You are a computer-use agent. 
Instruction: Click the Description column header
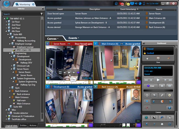click(x=95, y=9)
